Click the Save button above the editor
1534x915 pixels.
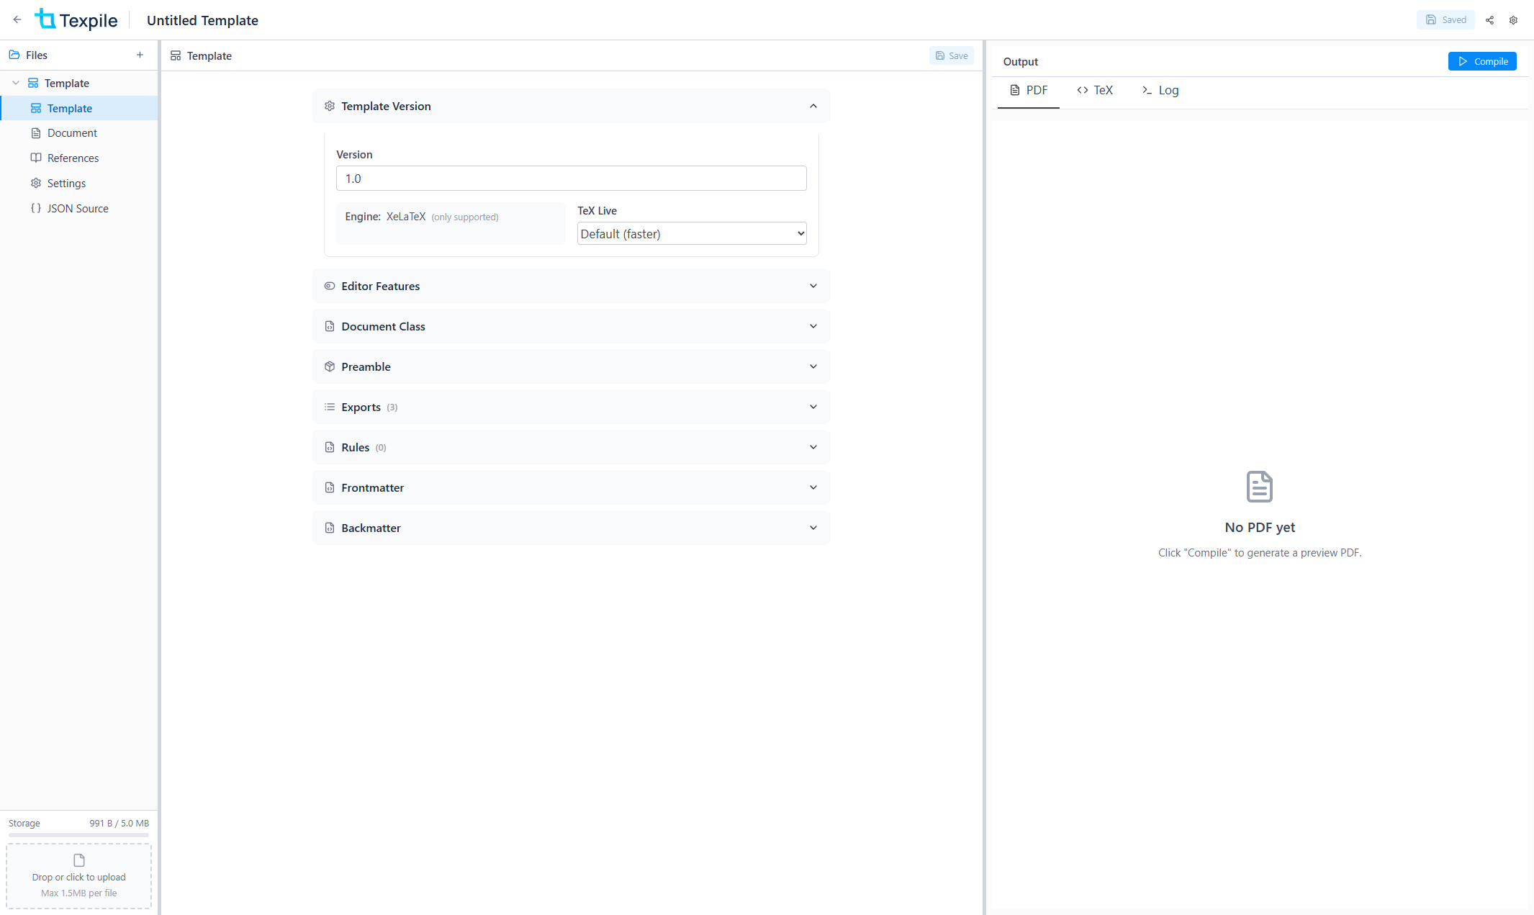[x=951, y=55]
